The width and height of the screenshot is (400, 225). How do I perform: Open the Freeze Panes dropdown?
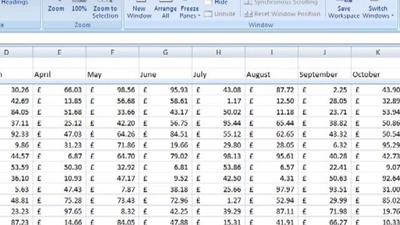[x=190, y=9]
